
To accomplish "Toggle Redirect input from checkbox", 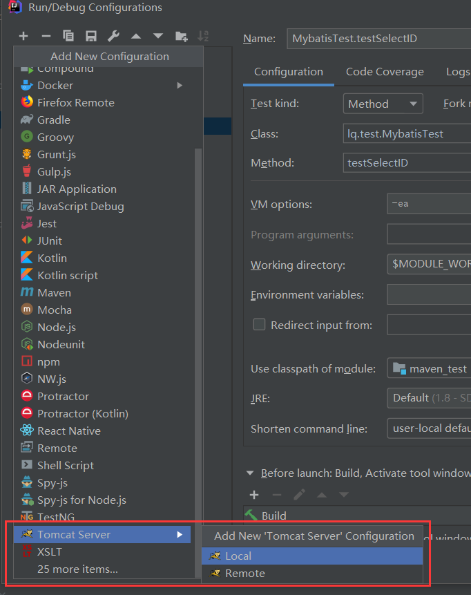I will click(259, 324).
